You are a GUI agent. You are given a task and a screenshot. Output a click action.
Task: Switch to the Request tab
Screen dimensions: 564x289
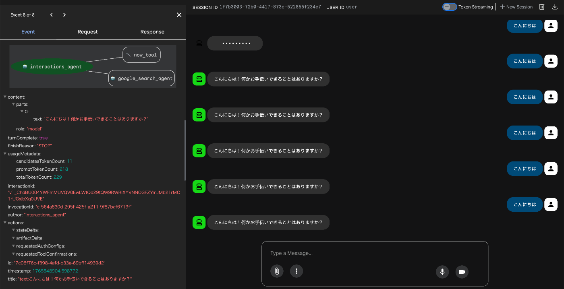tap(88, 32)
